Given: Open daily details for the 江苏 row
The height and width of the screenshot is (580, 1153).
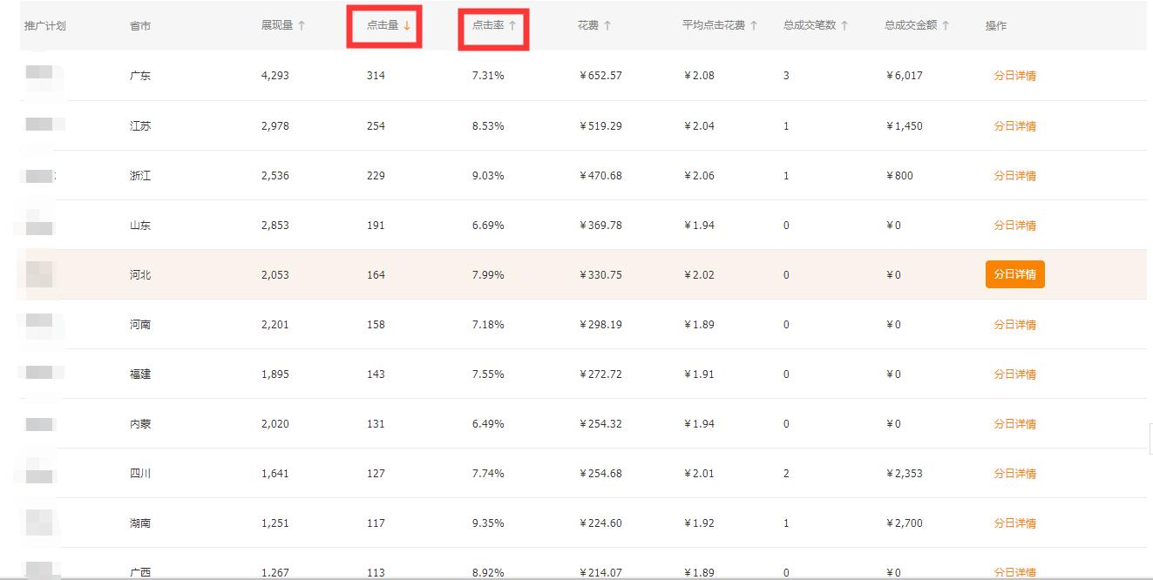Looking at the screenshot, I should click(1015, 125).
